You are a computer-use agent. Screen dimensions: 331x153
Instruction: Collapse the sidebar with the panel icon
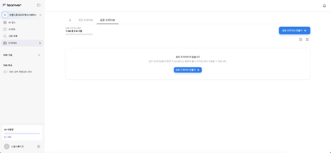coord(39,5)
